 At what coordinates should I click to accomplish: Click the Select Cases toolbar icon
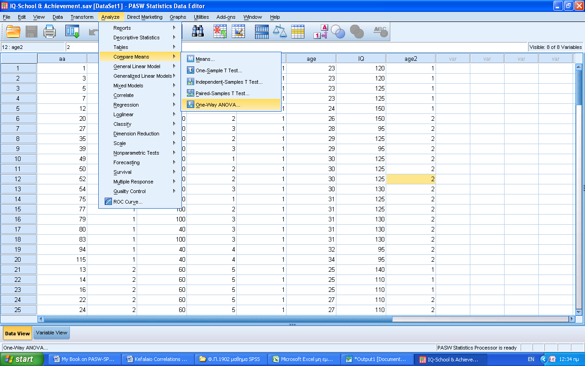(298, 31)
